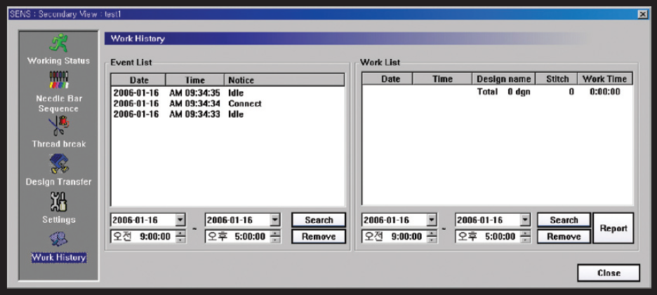Select the Settings label in sidebar
The height and width of the screenshot is (295, 657).
(59, 220)
